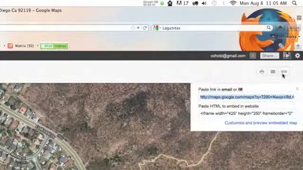Click the Firefox home button
Viewport: 303px width, 170px height.
[280, 28]
